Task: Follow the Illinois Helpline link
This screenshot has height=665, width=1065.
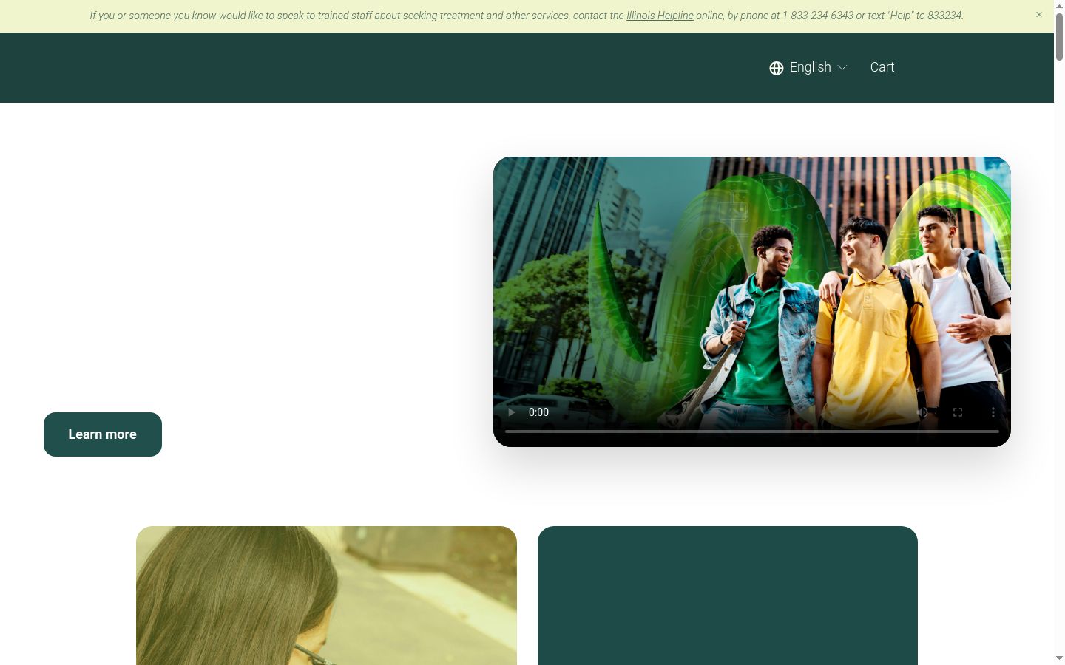Action: point(660,16)
